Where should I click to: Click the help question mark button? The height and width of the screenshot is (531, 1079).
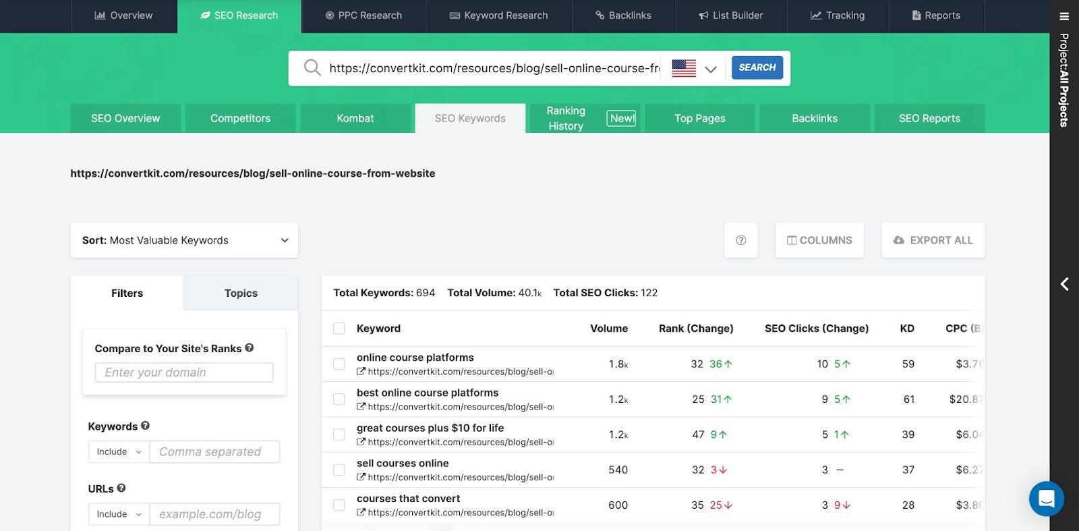741,240
